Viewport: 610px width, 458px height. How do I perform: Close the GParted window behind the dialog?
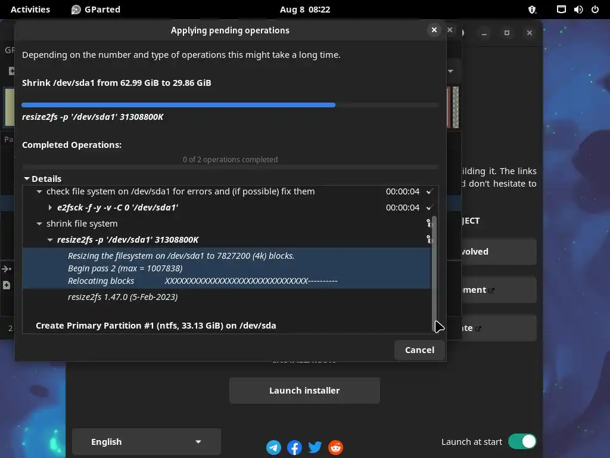450,30
